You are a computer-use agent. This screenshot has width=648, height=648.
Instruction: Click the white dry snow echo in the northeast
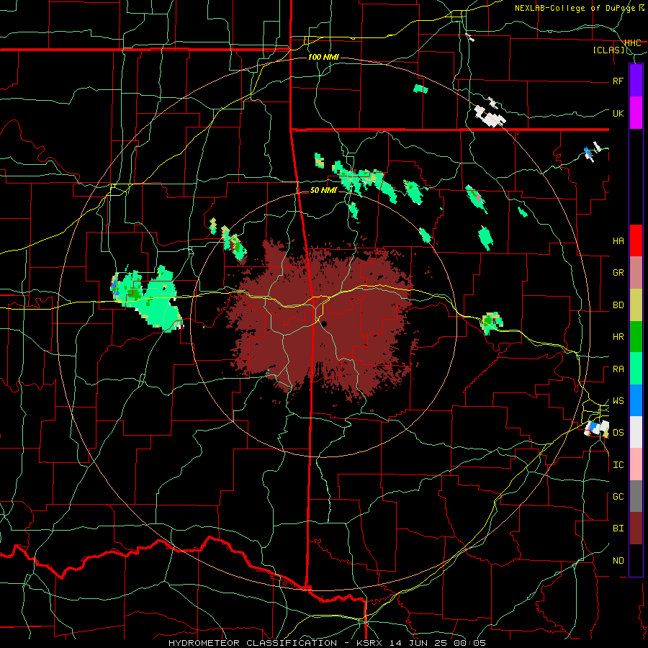coord(490,117)
